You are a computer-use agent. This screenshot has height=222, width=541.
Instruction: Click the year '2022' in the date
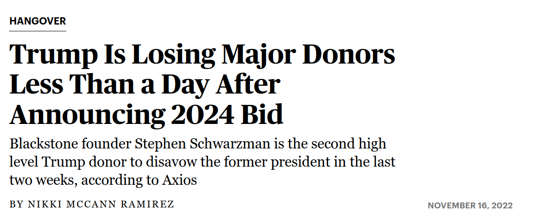(x=502, y=206)
